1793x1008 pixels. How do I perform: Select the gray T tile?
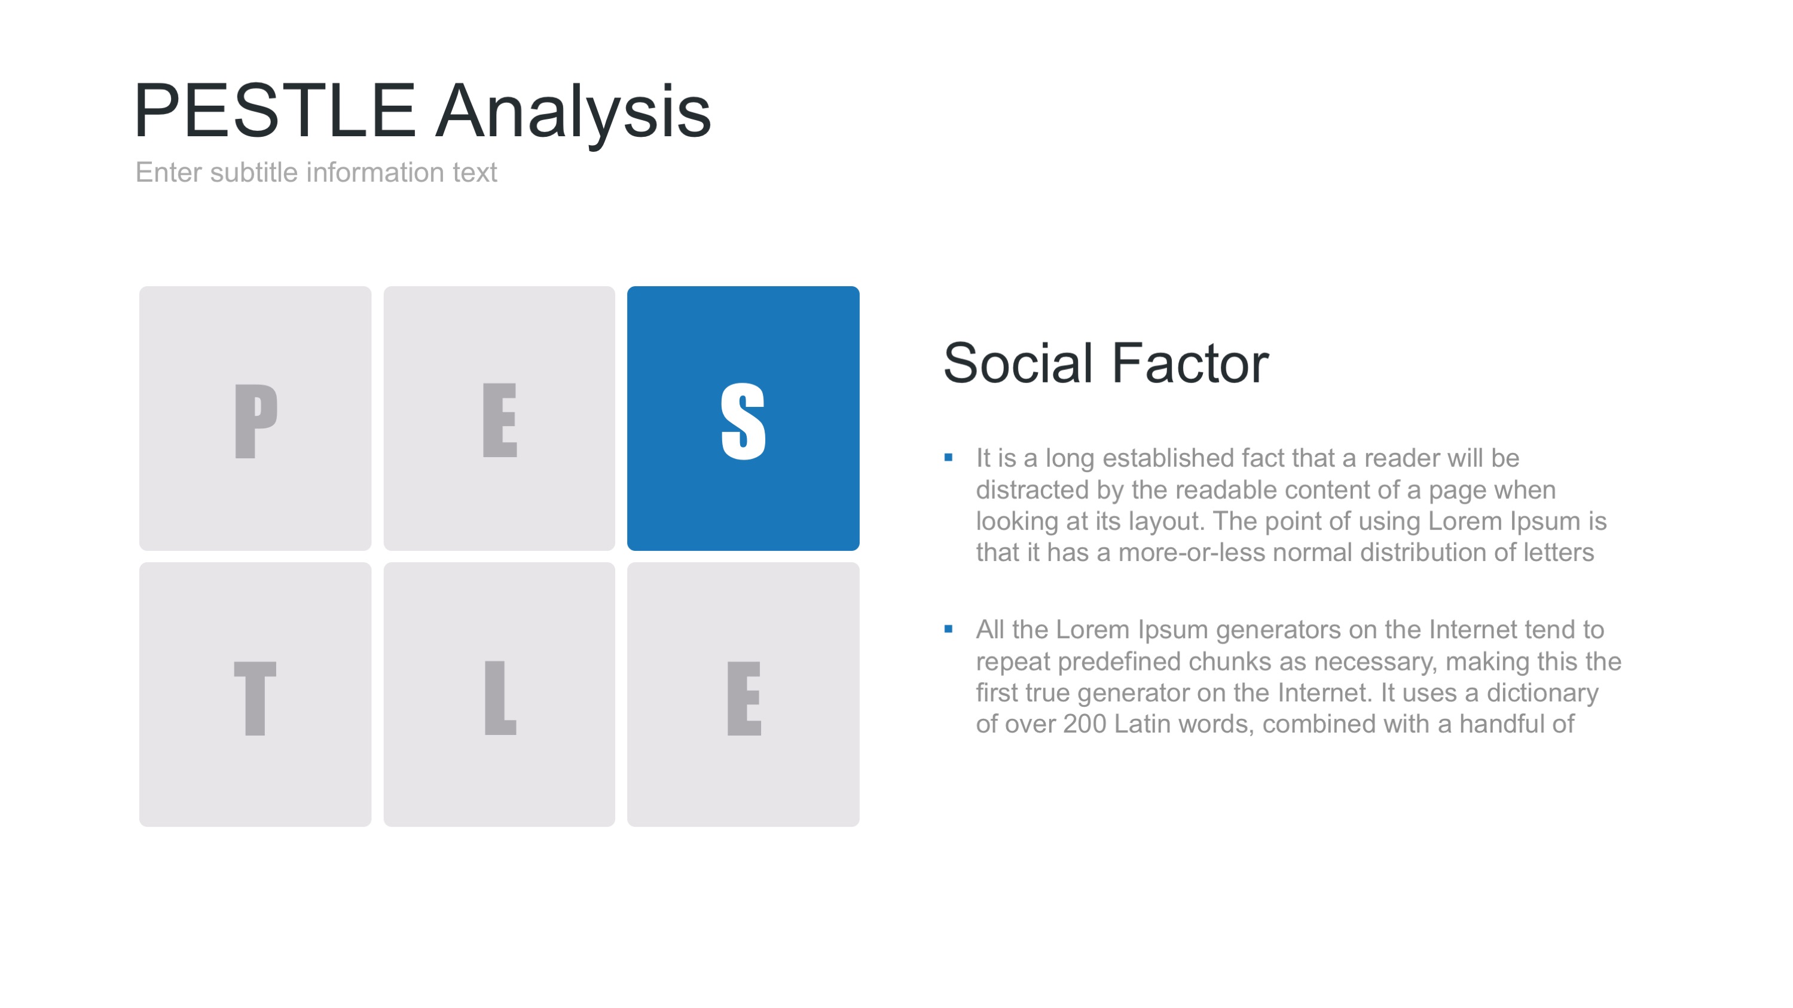click(255, 694)
